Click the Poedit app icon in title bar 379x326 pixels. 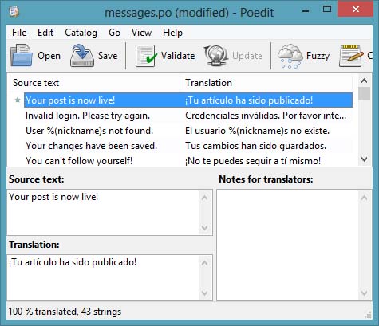[14, 12]
